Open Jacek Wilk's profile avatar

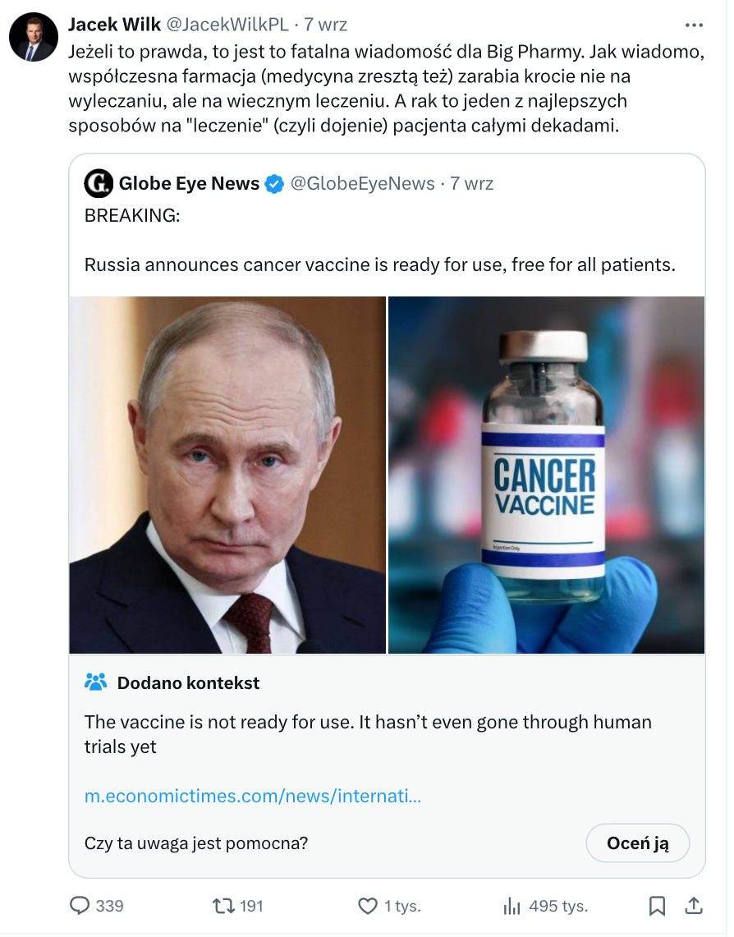click(x=34, y=37)
